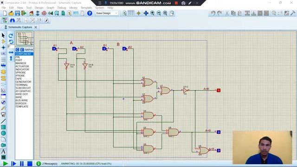Viewport: 297px width, 167px height.
Task: Save the current project
Action: [x=17, y=13]
